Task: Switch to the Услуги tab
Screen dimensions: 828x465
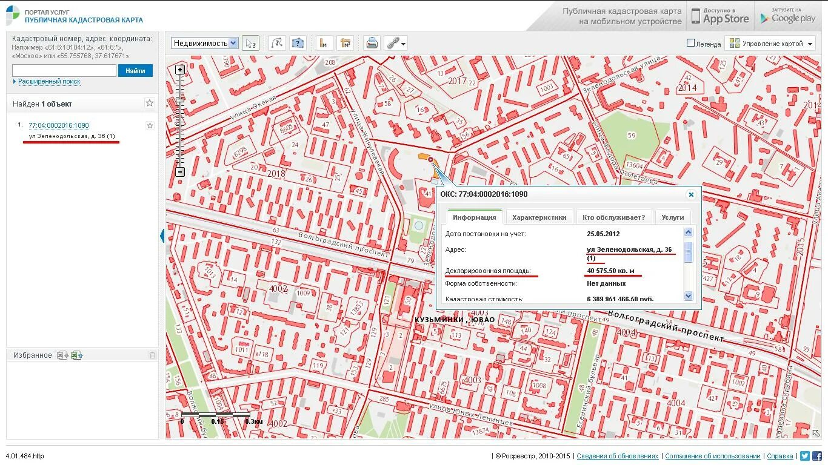Action: (673, 217)
